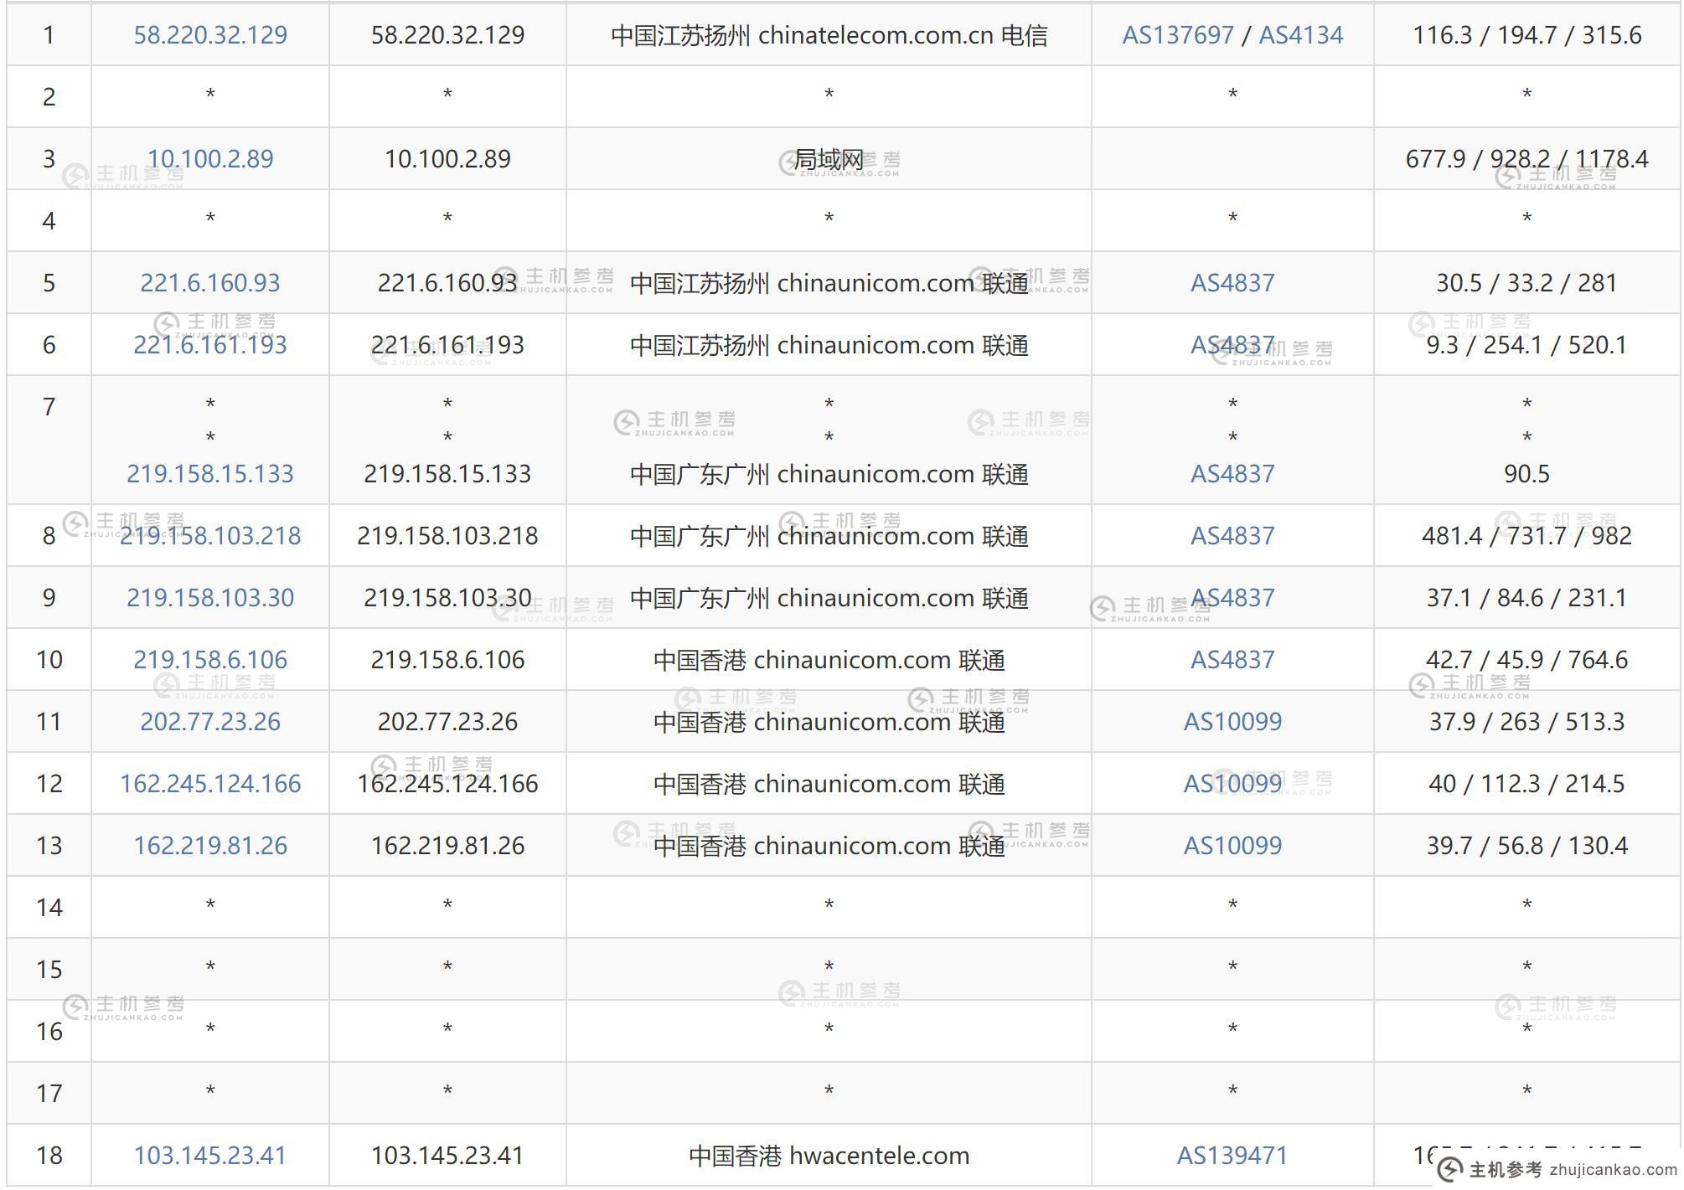Open the 219.158.15.133 IP link
This screenshot has height=1190, width=1684.
click(x=210, y=474)
